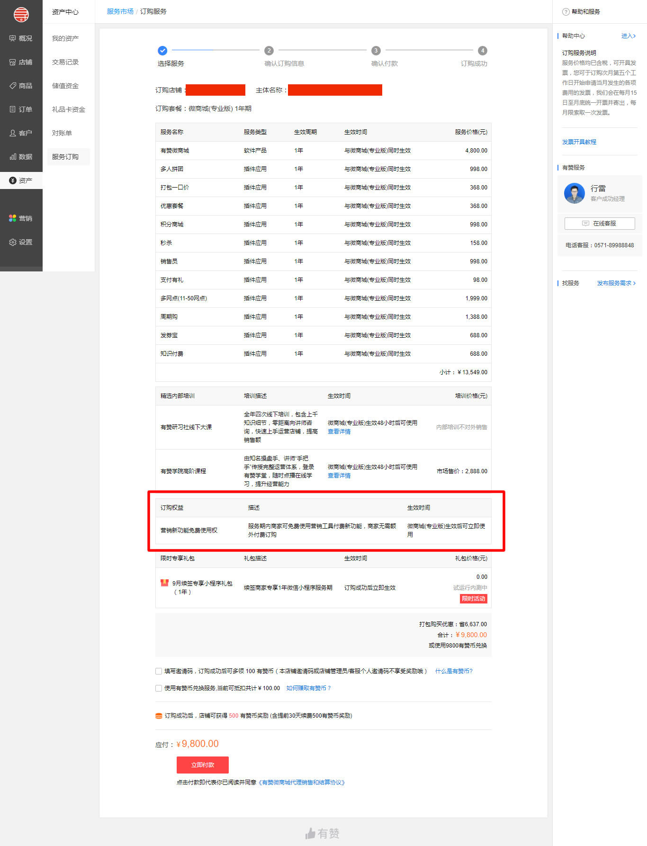The height and width of the screenshot is (846, 647).
Task: Open 店铺 shop section
Action: 21,62
